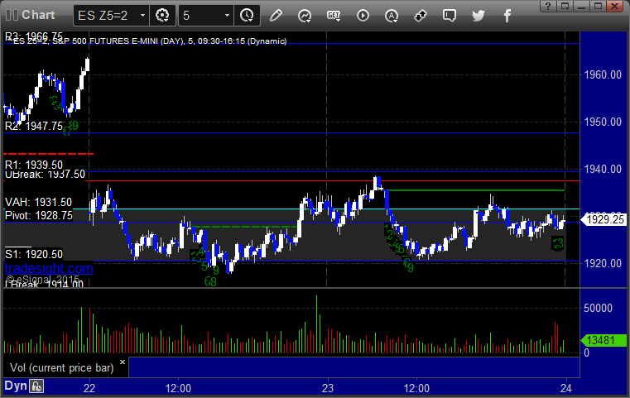Click the S1: 1920.50 label
Viewport: 630px width, 398px height.
[34, 254]
